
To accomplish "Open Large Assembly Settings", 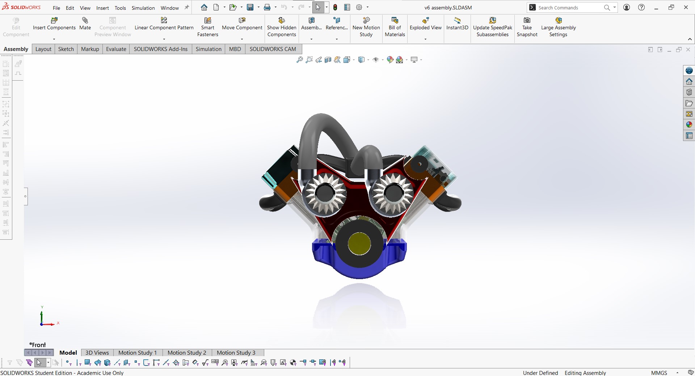I will pos(558,27).
